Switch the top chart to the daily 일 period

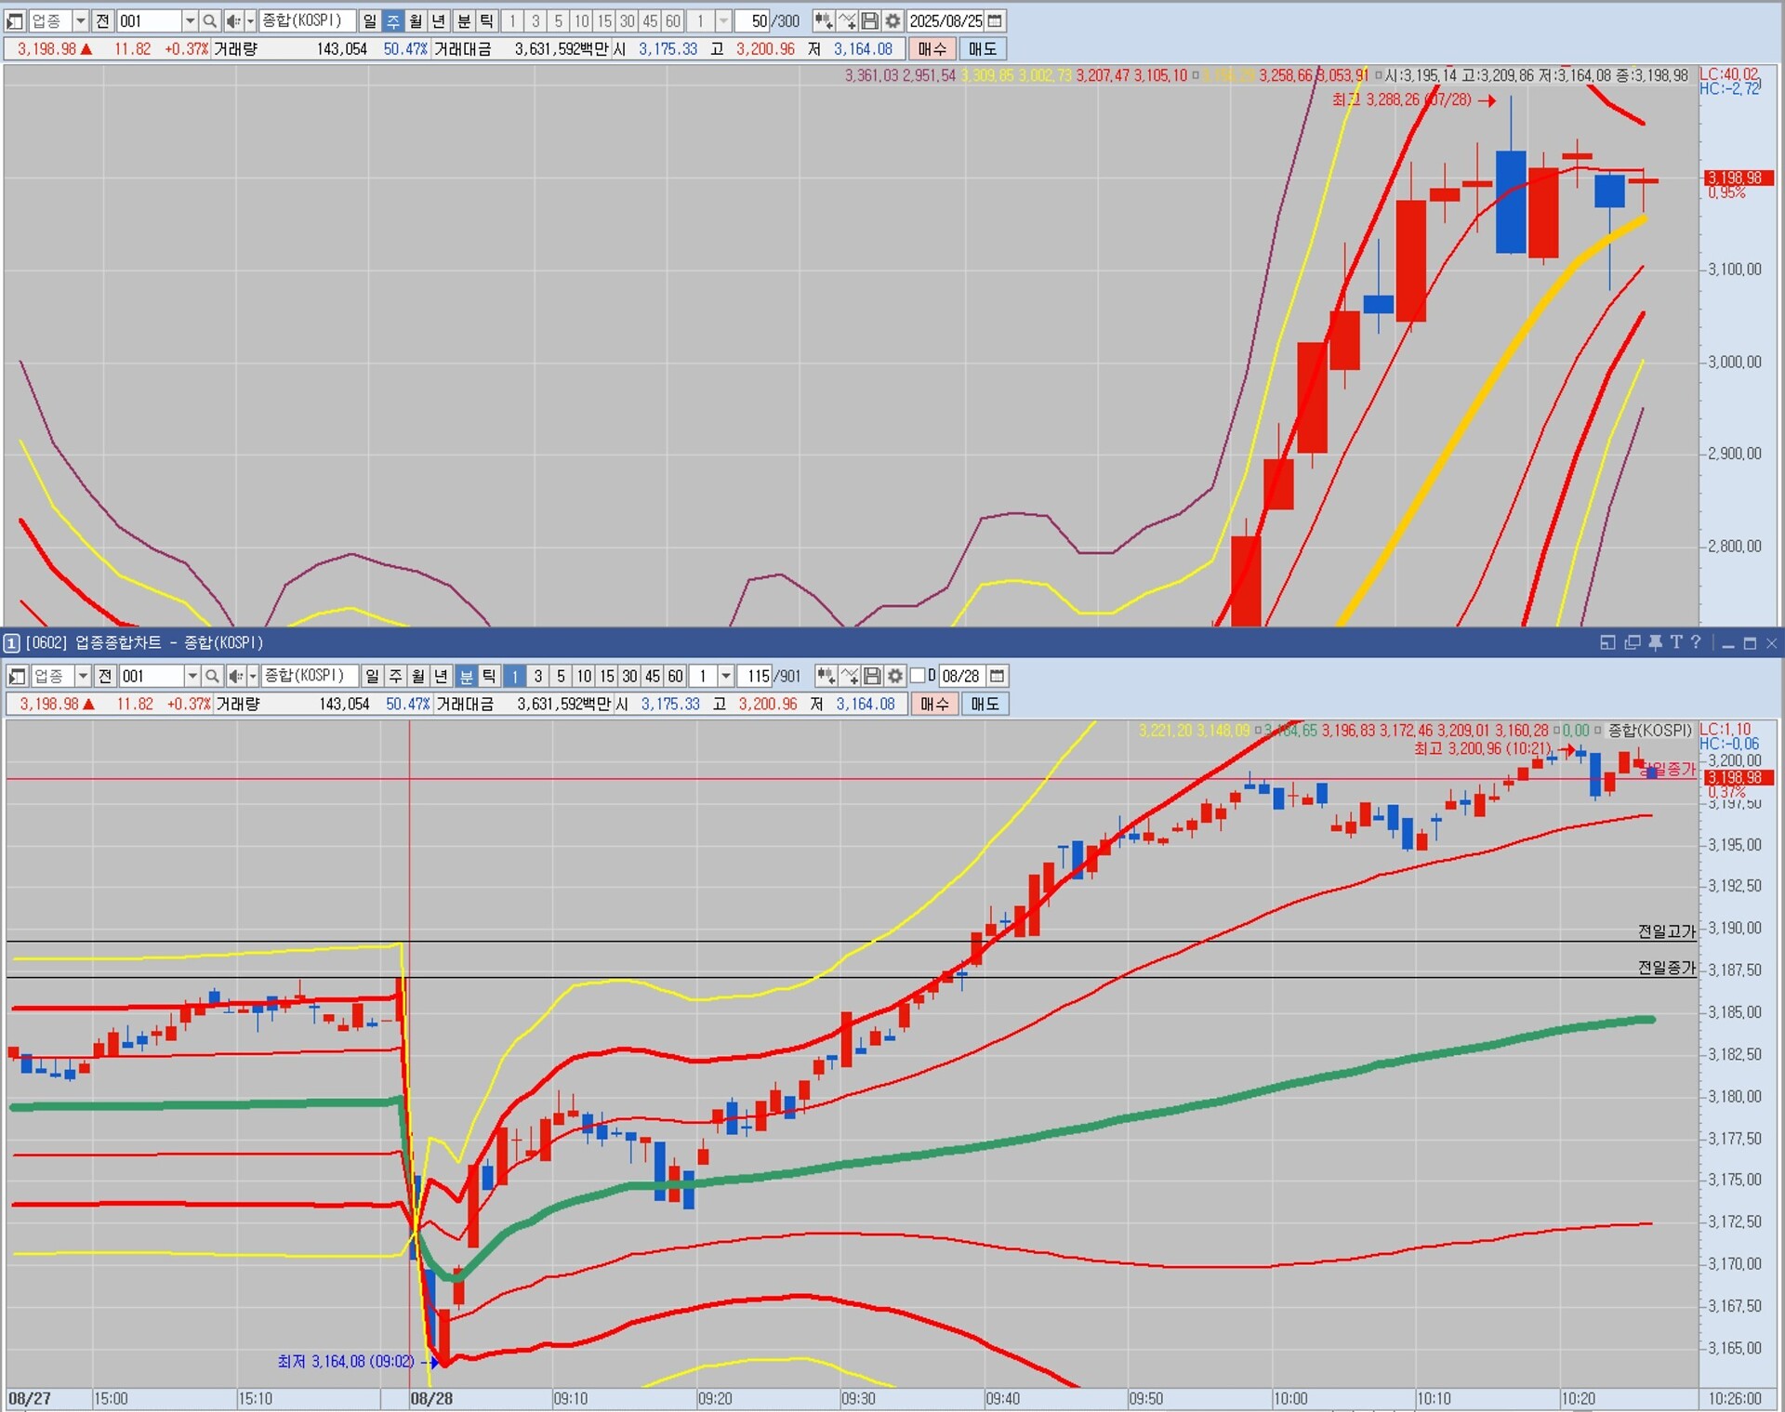(370, 20)
